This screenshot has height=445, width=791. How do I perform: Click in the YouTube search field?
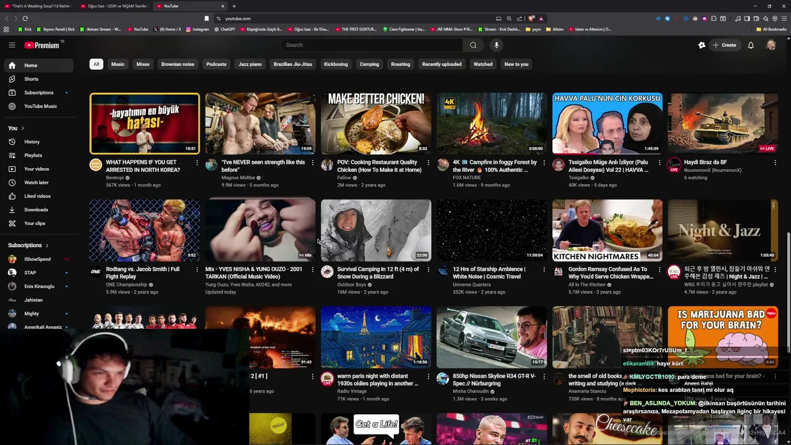(x=371, y=45)
